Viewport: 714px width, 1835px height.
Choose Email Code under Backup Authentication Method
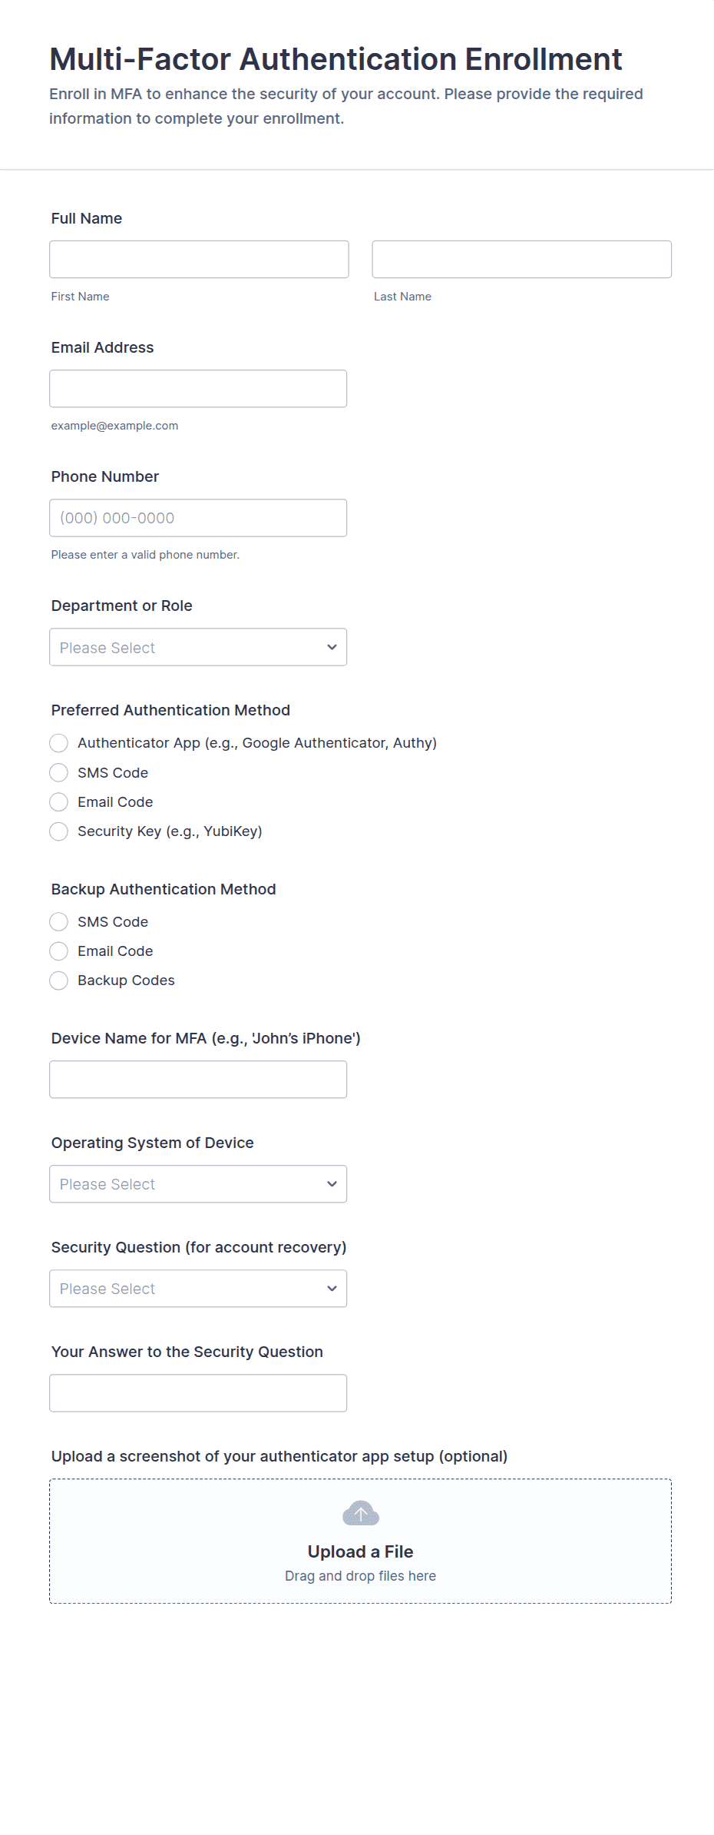[x=59, y=951]
